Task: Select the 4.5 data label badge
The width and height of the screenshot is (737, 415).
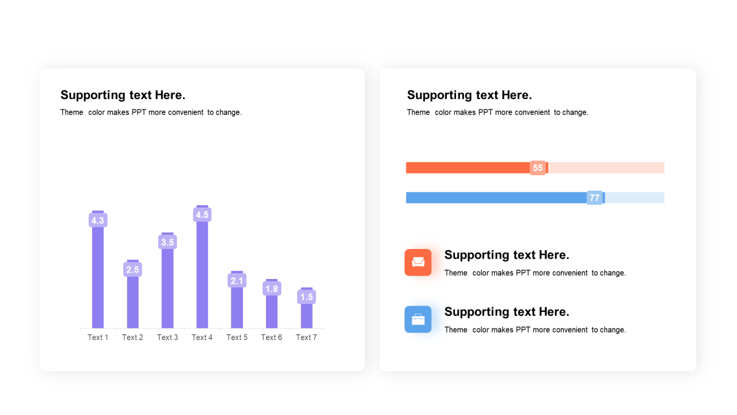Action: (x=202, y=215)
